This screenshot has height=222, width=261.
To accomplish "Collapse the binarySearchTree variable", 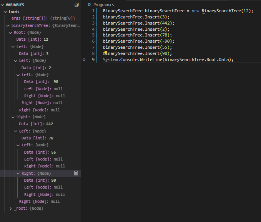I will click(x=8, y=26).
